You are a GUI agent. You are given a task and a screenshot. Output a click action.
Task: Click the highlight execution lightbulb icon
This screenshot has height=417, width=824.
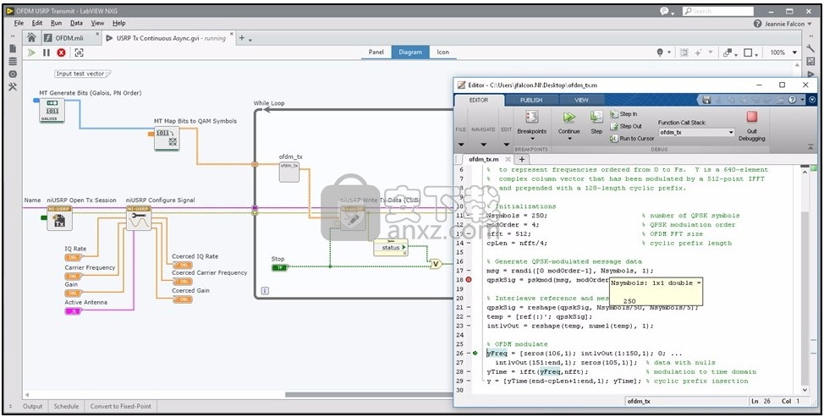click(660, 52)
